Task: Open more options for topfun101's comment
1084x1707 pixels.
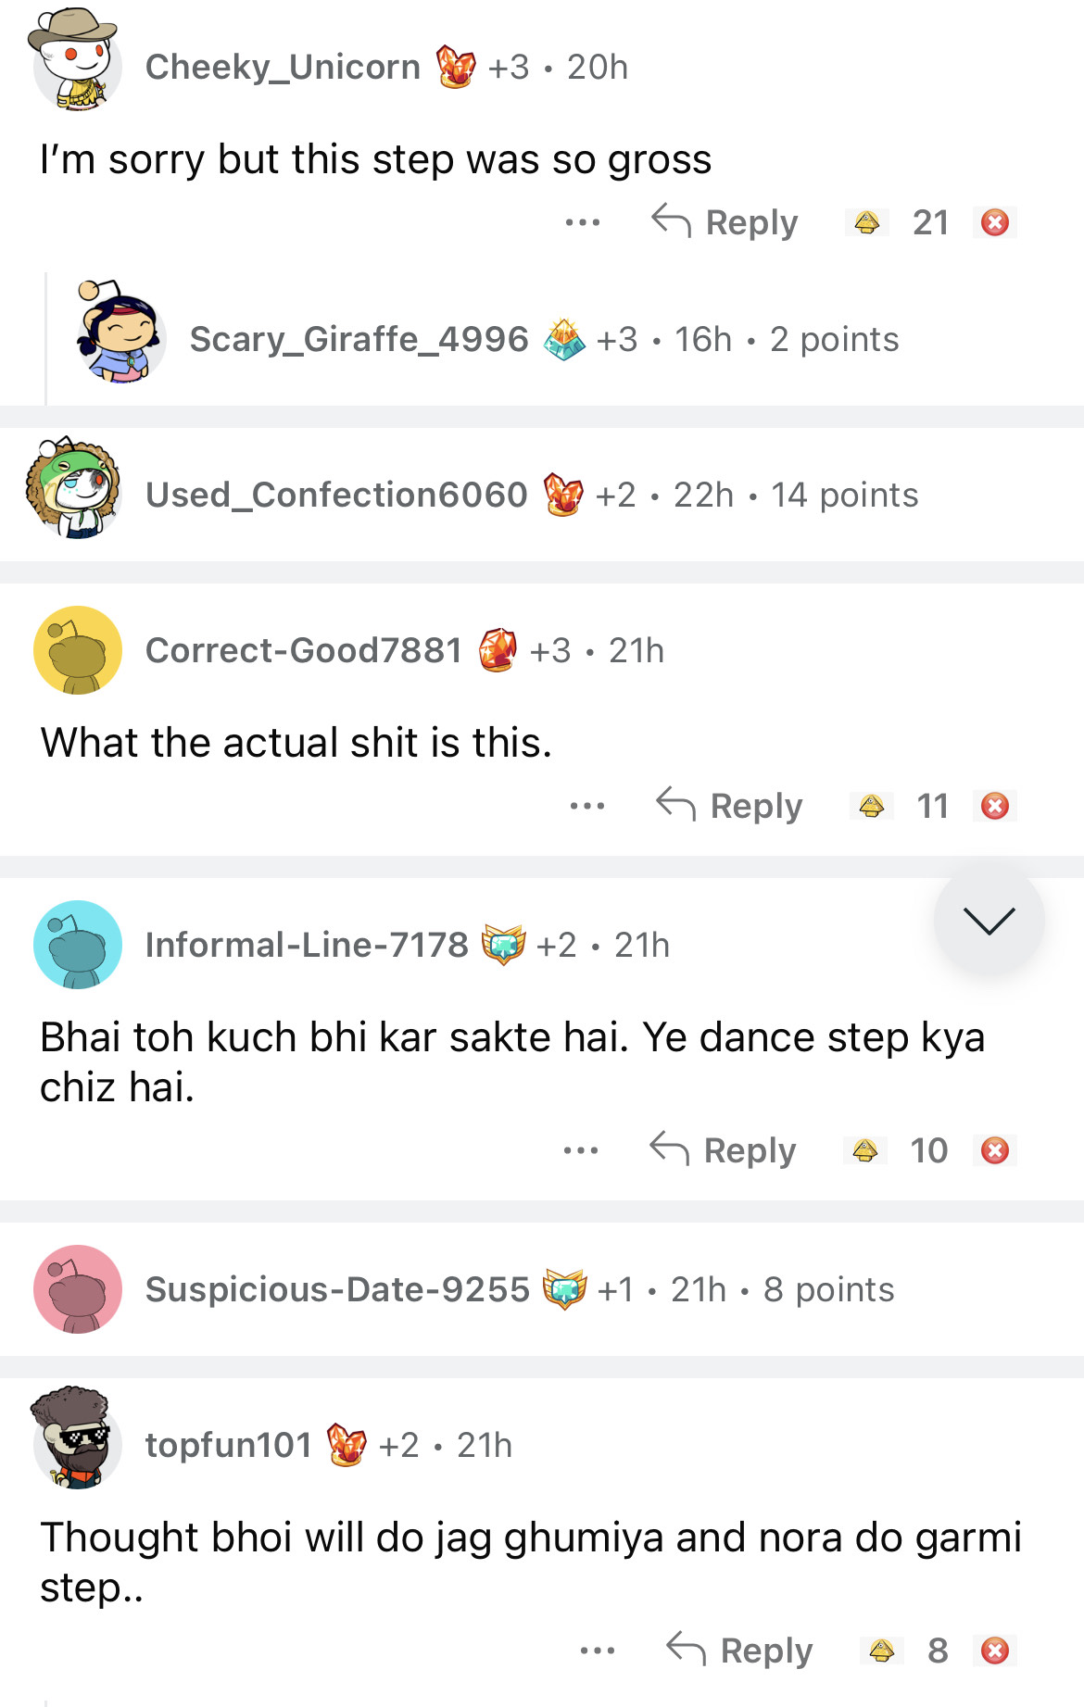Action: (x=598, y=1650)
